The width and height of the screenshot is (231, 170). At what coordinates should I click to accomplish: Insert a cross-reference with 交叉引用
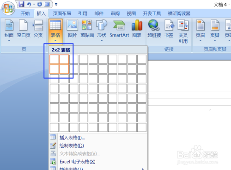[x=183, y=31]
